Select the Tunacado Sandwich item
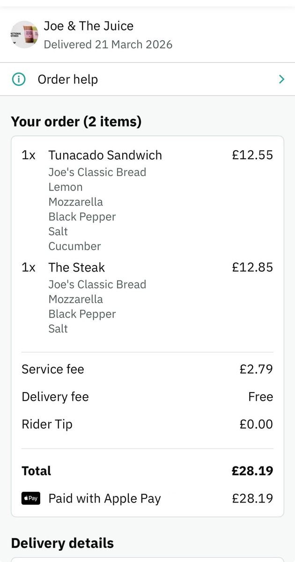Screen dimensions: 295x562 point(105,155)
